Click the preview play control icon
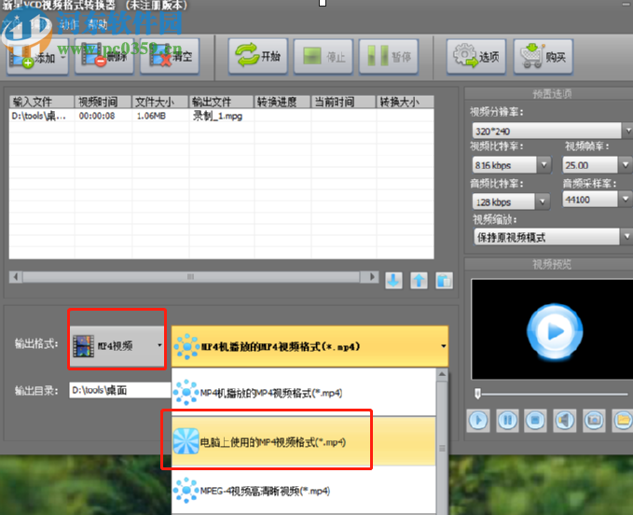The image size is (633, 515). click(x=478, y=421)
